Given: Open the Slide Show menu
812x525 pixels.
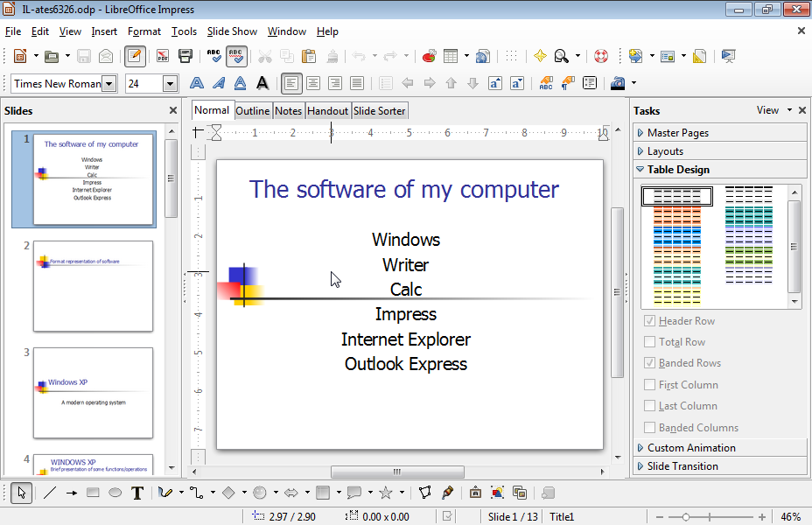Looking at the screenshot, I should point(232,31).
